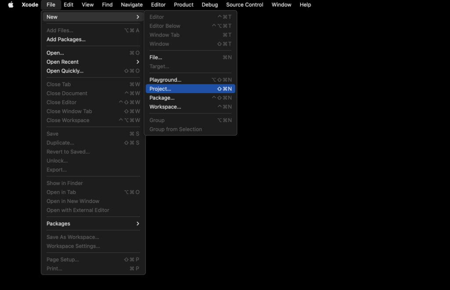Click the dimmed Open with External Editor item

(93, 210)
